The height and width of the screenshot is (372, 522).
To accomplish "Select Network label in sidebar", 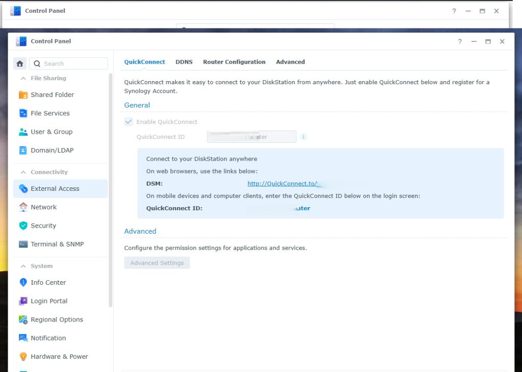I will click(x=44, y=207).
